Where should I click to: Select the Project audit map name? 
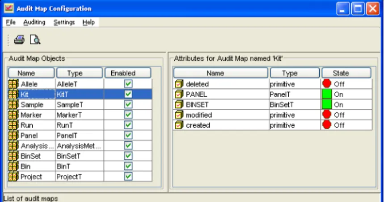(31, 177)
